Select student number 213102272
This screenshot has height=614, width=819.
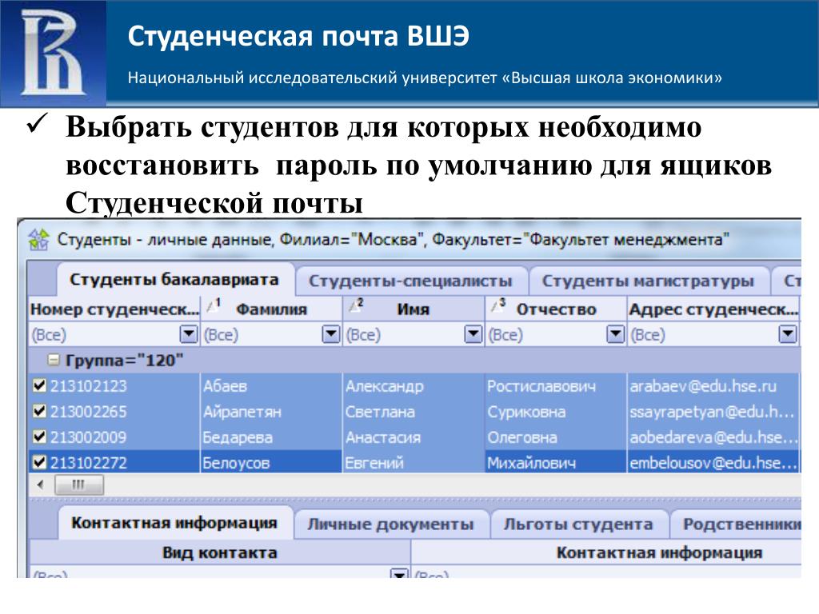[x=88, y=463]
